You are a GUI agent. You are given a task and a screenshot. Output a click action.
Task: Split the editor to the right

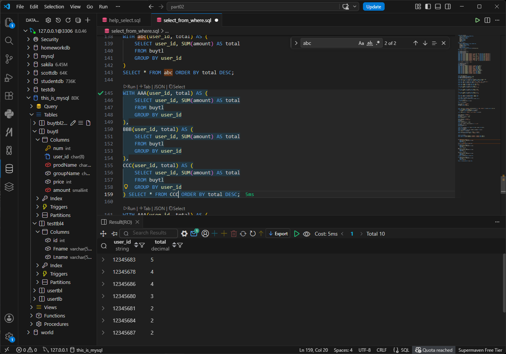[487, 20]
